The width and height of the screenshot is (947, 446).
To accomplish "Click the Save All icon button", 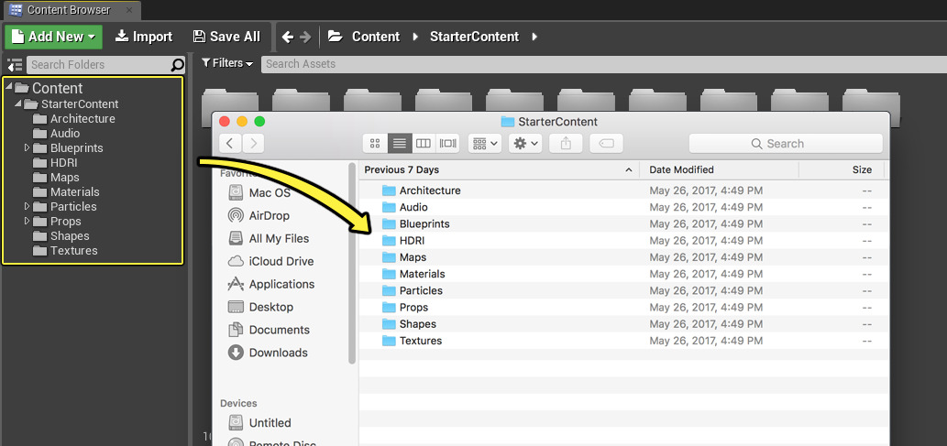I will pyautogui.click(x=226, y=37).
